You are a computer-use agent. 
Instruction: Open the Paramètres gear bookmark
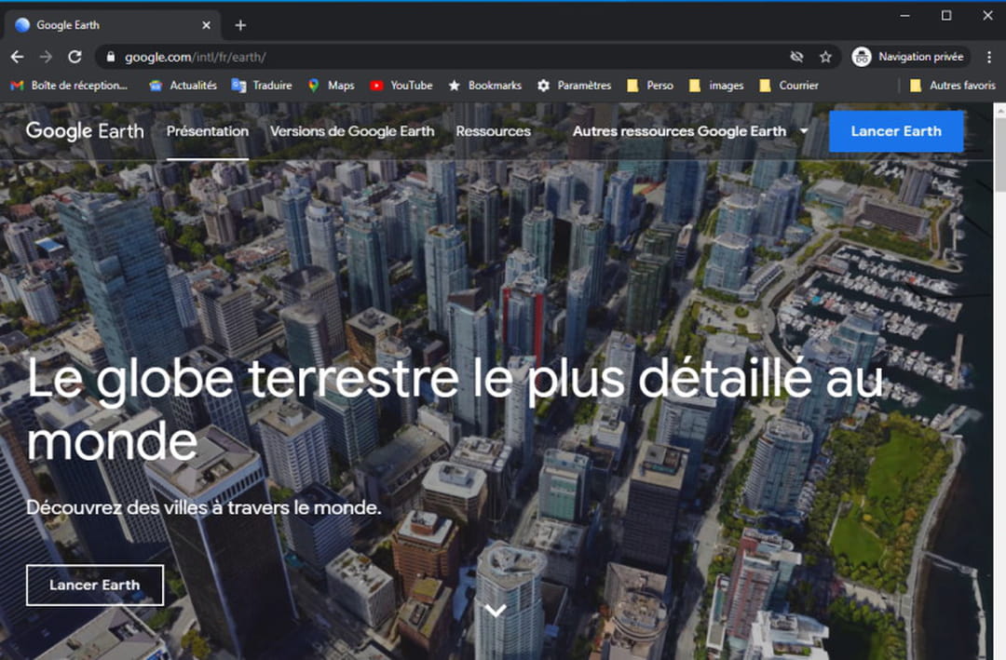pos(574,86)
